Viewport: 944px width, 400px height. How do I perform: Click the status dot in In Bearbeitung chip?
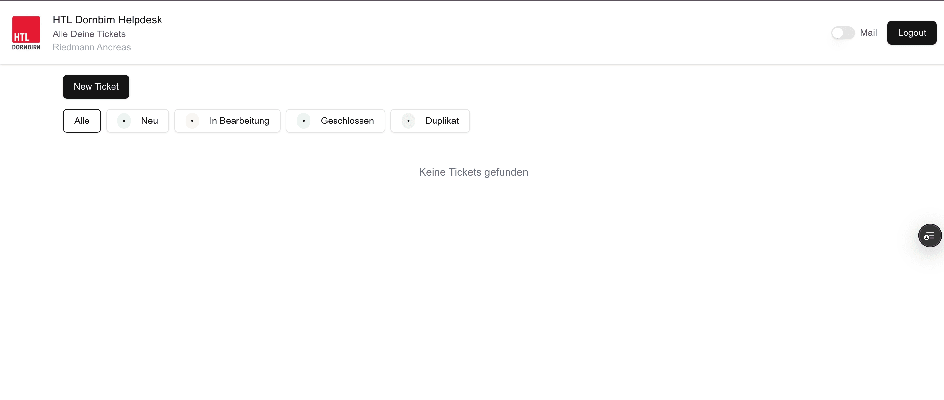[192, 121]
